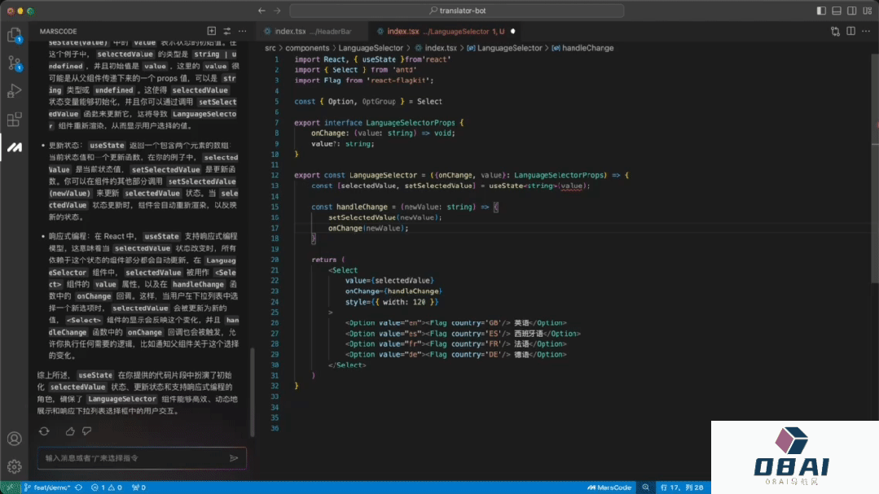Toggle the bottom panel layout

(x=835, y=11)
